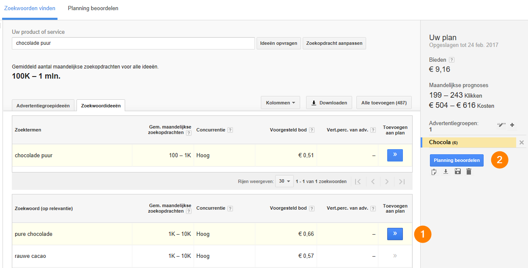This screenshot has height=268, width=528.
Task: Open rows-per-page dropdown showing 30
Action: (x=285, y=181)
